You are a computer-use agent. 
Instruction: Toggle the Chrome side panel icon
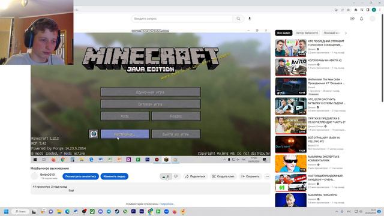[368, 10]
